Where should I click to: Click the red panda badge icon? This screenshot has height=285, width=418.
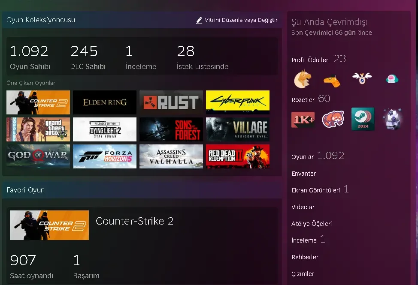[x=333, y=119]
